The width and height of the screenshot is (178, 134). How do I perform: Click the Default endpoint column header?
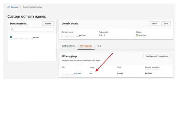[x=152, y=67]
